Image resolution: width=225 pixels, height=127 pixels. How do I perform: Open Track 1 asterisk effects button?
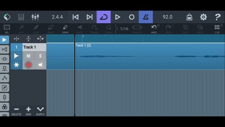(x=17, y=65)
